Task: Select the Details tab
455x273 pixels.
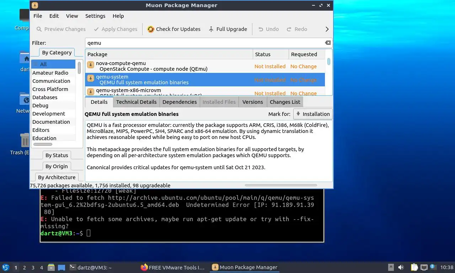Action: tap(99, 102)
